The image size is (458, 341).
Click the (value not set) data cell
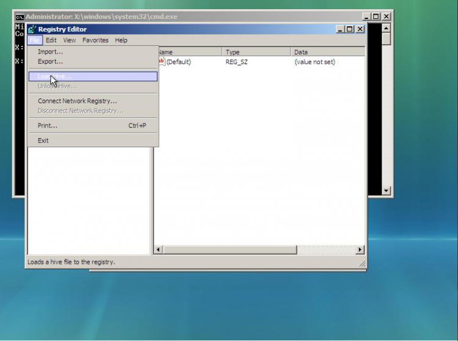314,62
